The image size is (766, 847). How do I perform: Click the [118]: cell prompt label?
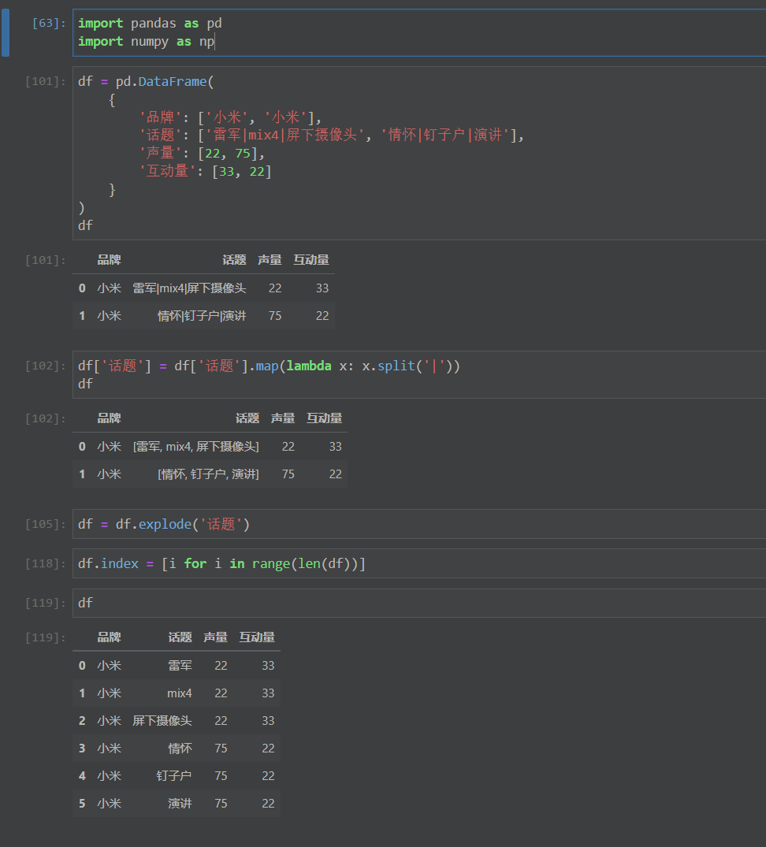point(46,563)
